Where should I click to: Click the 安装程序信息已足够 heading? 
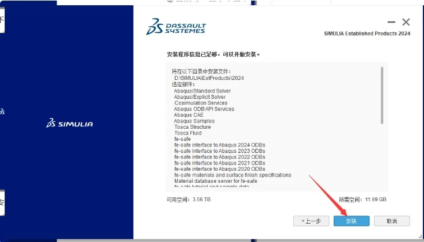[x=213, y=55]
